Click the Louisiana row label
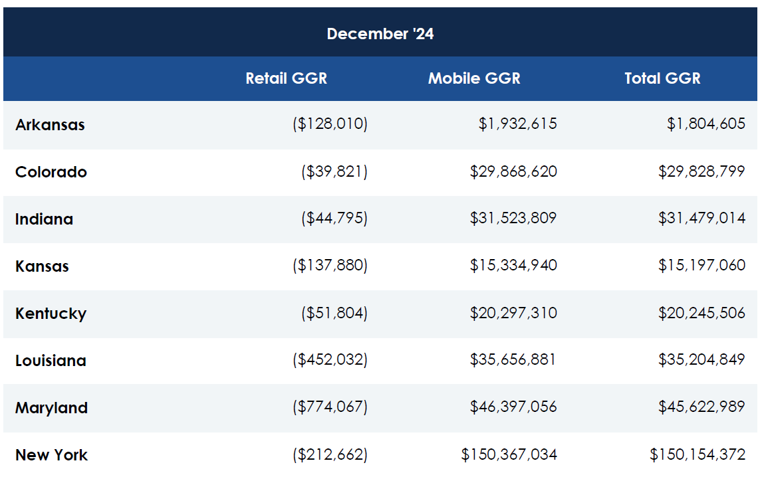Screen dimensions: 760x479 (x=51, y=361)
